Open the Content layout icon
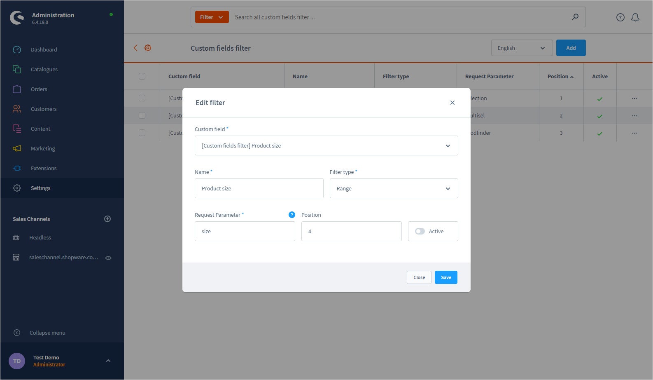 [x=17, y=129]
